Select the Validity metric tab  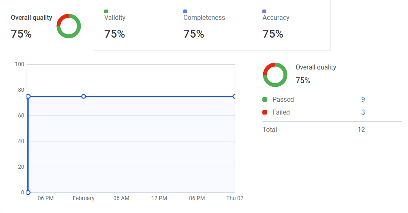tap(132, 26)
